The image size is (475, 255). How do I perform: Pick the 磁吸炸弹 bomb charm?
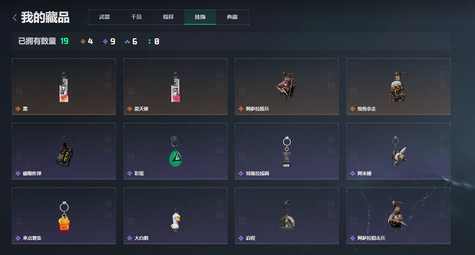tap(63, 151)
